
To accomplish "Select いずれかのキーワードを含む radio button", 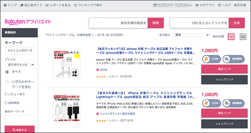I will (7, 82).
